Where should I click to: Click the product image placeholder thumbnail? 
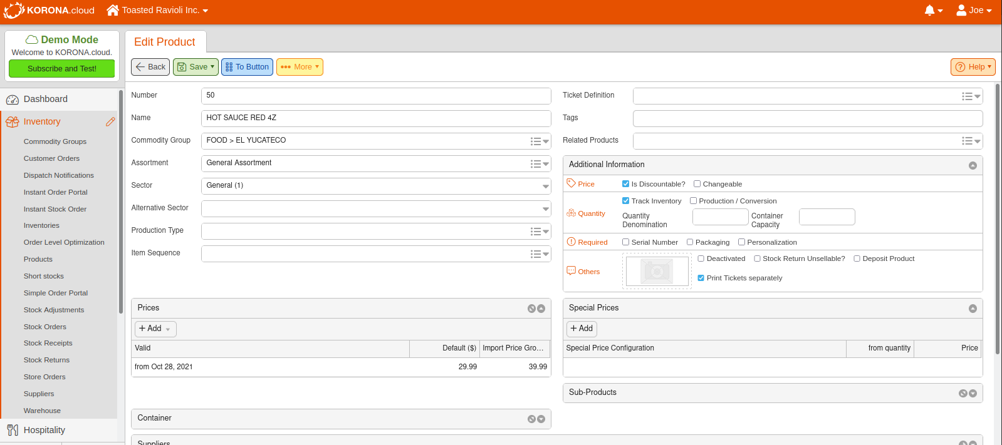click(x=657, y=271)
